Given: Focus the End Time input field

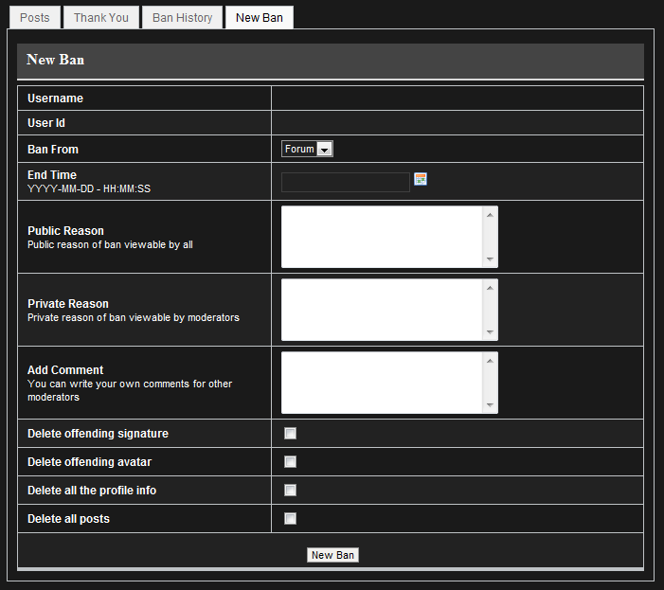Looking at the screenshot, I should [346, 182].
